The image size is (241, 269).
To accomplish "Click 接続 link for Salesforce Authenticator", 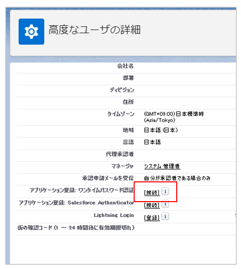I will pyautogui.click(x=152, y=205).
